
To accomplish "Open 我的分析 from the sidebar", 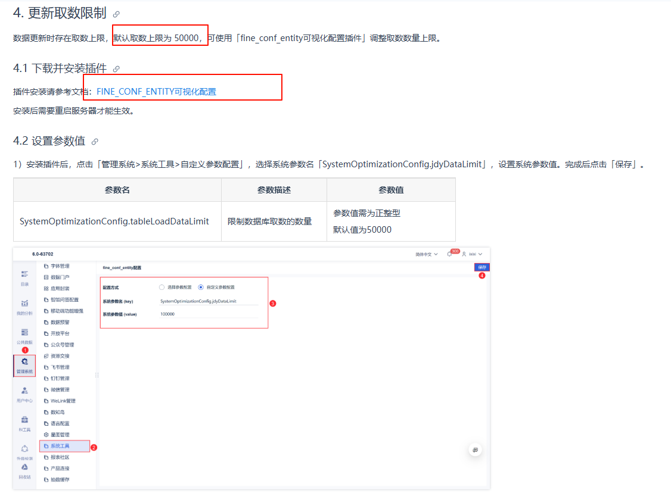I will tap(24, 304).
